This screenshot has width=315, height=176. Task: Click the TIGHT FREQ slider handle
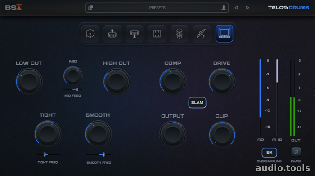coord(45,154)
